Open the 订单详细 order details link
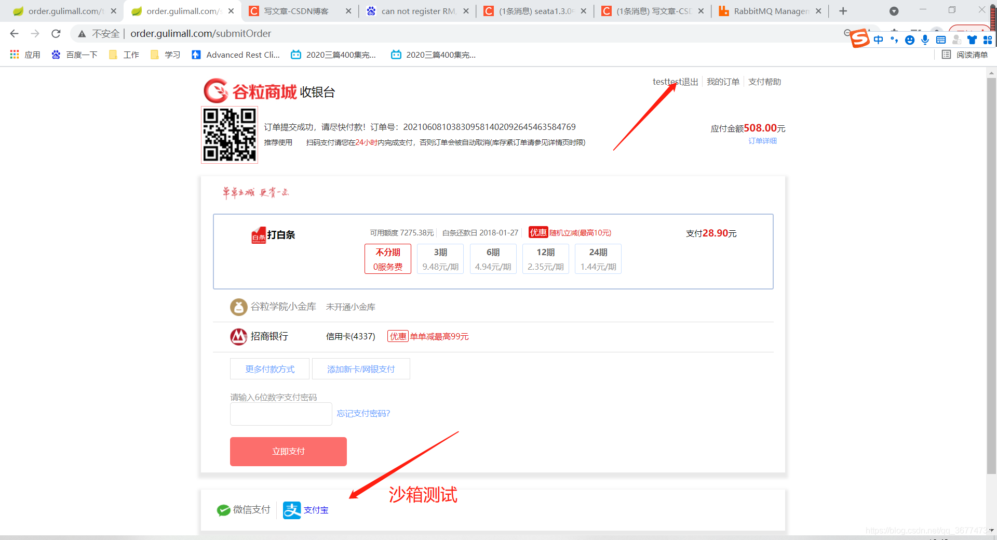The width and height of the screenshot is (997, 540). [x=762, y=141]
